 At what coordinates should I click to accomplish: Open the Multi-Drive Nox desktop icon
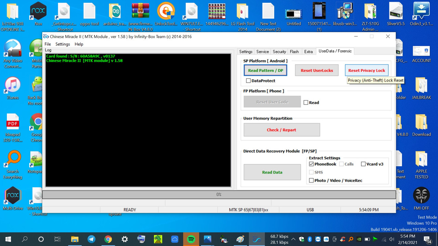[13, 199]
